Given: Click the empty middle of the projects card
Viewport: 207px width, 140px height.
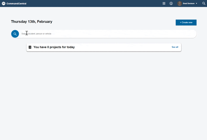Looking at the screenshot, I should [124, 47].
